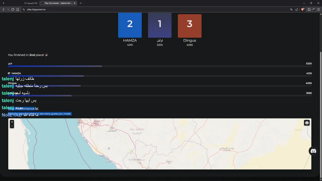The height and width of the screenshot is (181, 322).
Task: Minimize the browser window
Action: click(x=304, y=3)
